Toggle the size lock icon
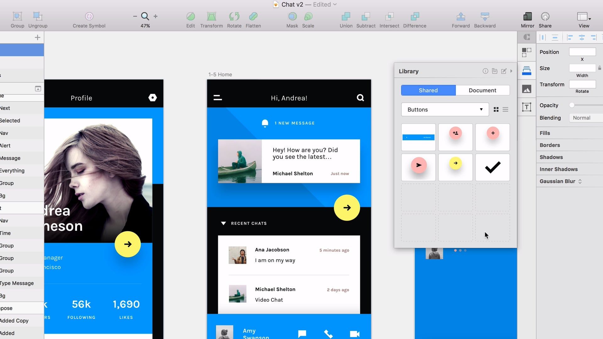Screen dimensions: 603x339 [x=600, y=68]
